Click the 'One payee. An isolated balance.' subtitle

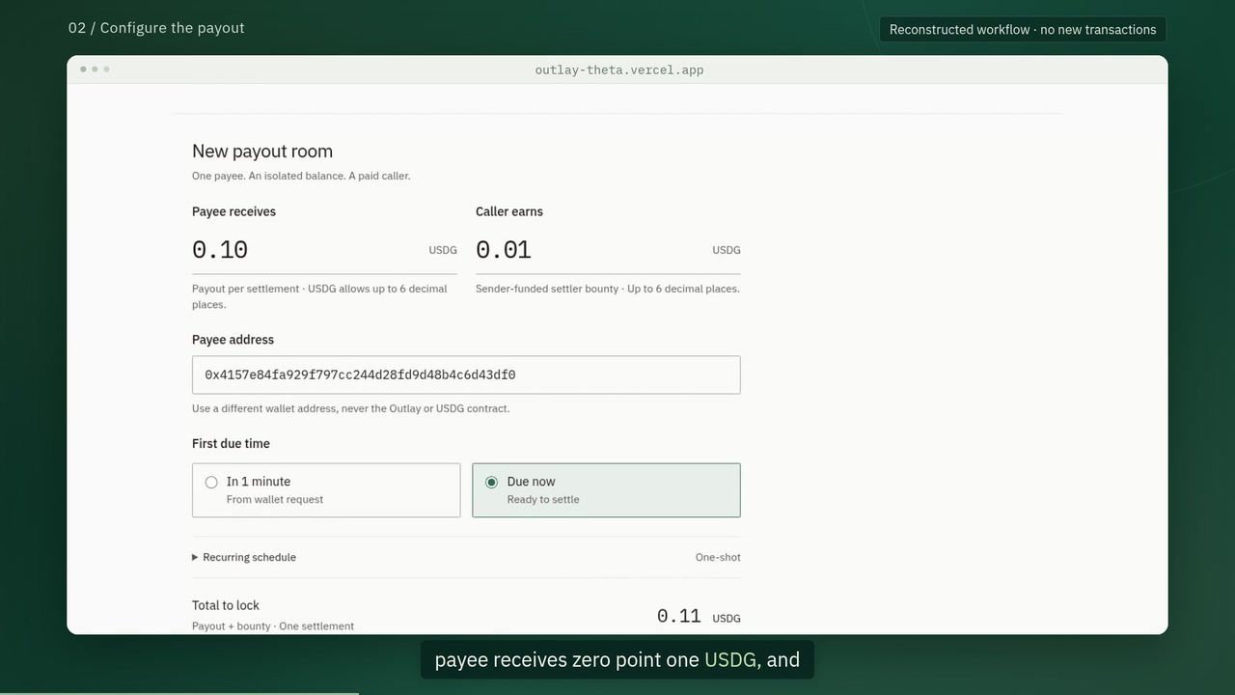(x=301, y=176)
